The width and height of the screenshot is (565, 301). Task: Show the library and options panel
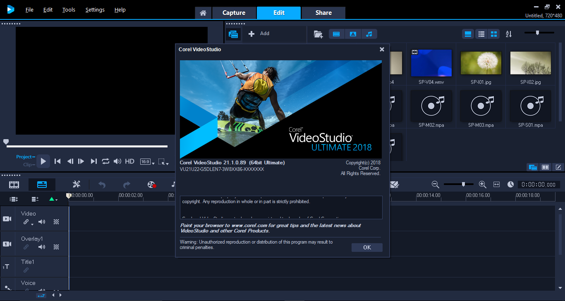coord(546,167)
